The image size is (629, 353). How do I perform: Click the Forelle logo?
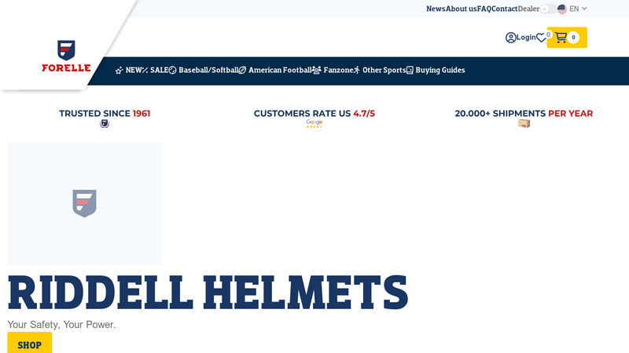[x=66, y=56]
